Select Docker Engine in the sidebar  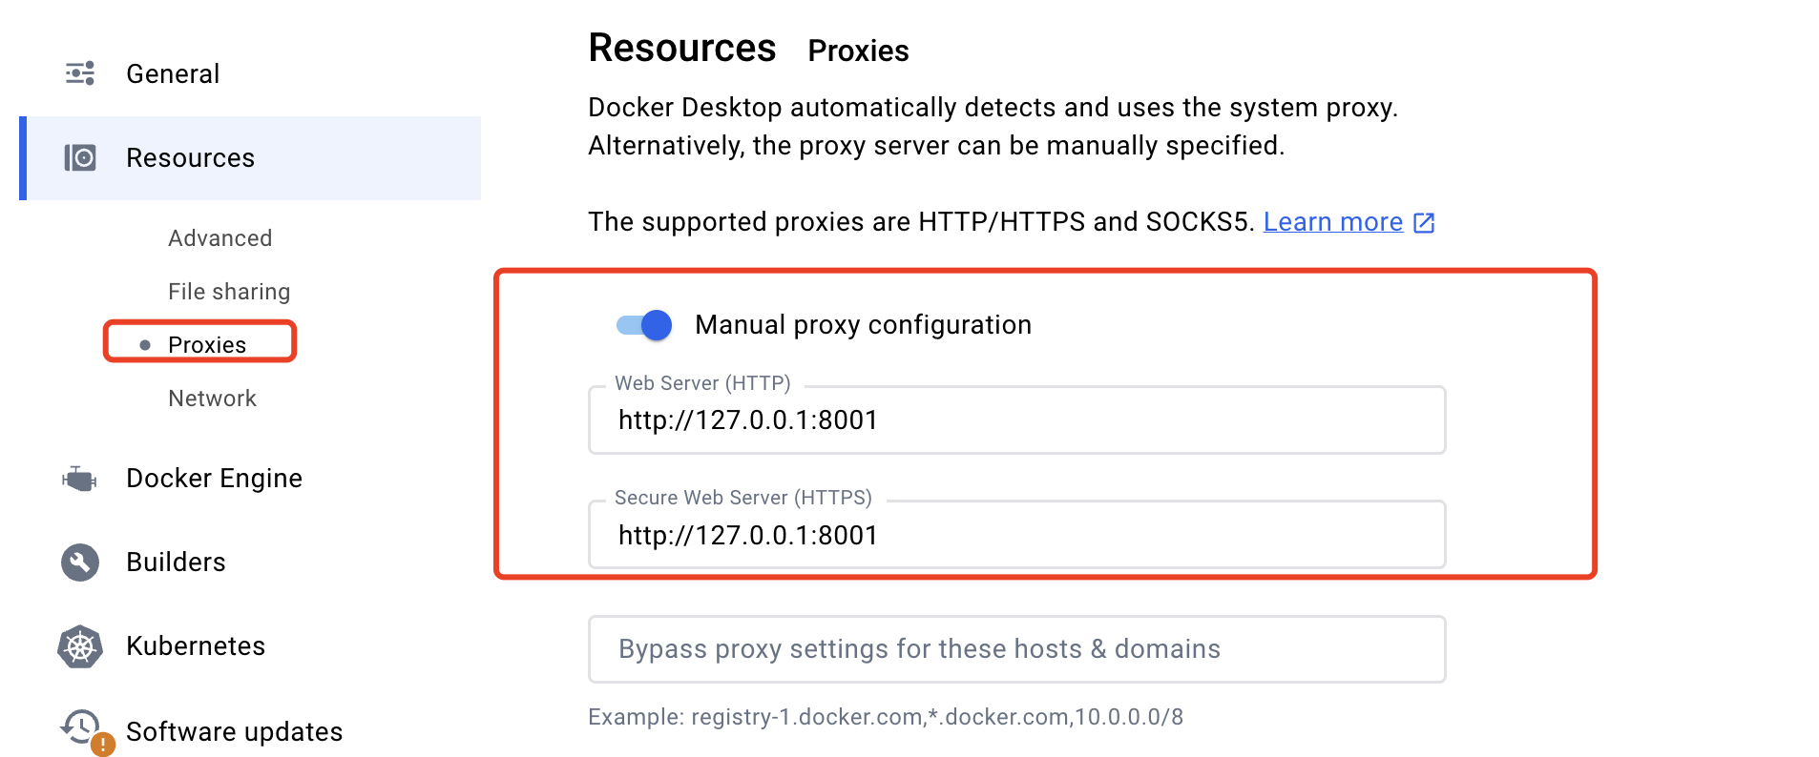pos(214,479)
